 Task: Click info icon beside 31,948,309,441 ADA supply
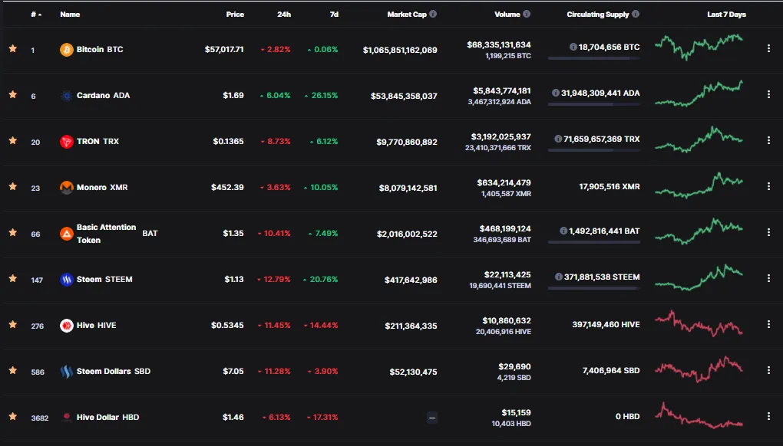coord(556,93)
